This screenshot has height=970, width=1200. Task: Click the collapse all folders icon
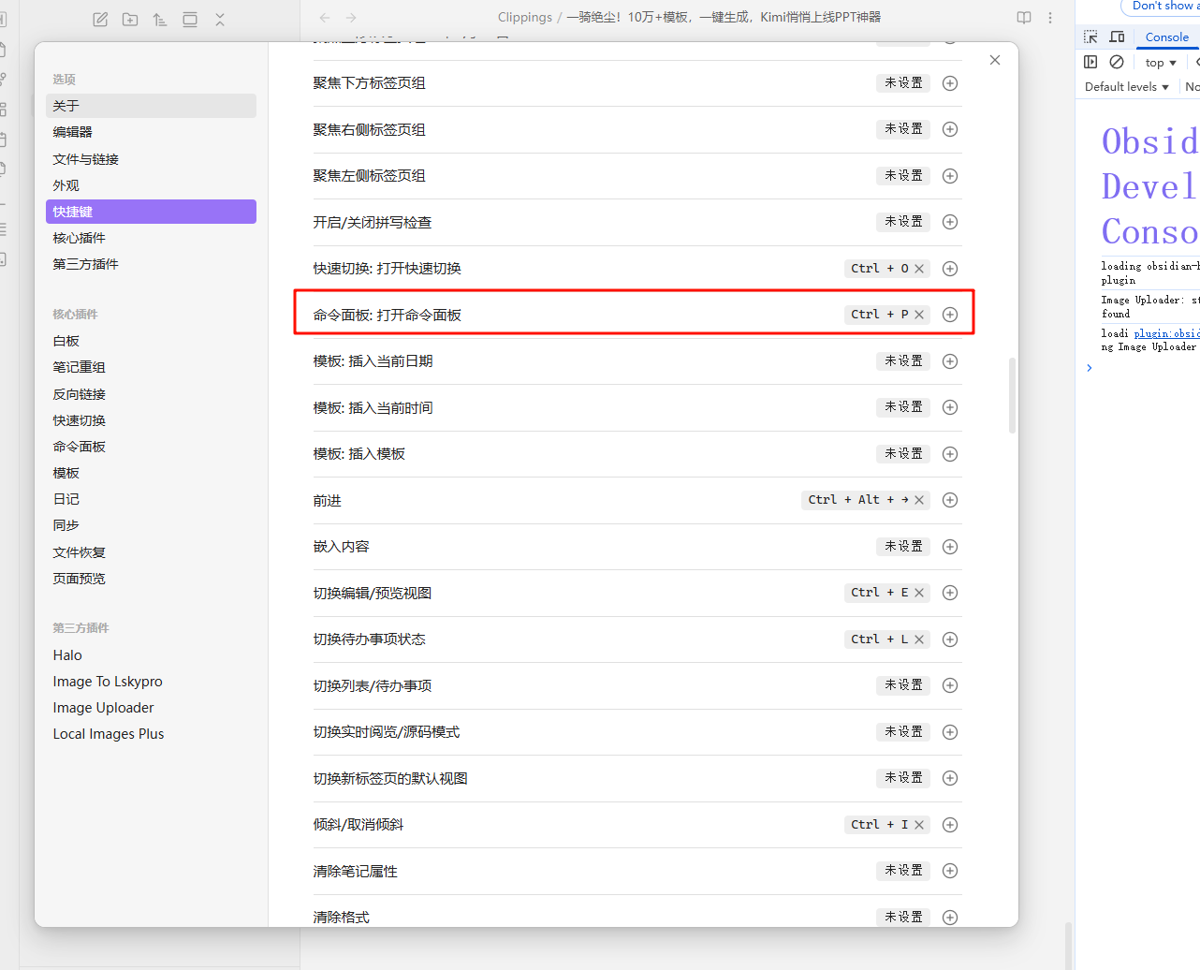220,19
